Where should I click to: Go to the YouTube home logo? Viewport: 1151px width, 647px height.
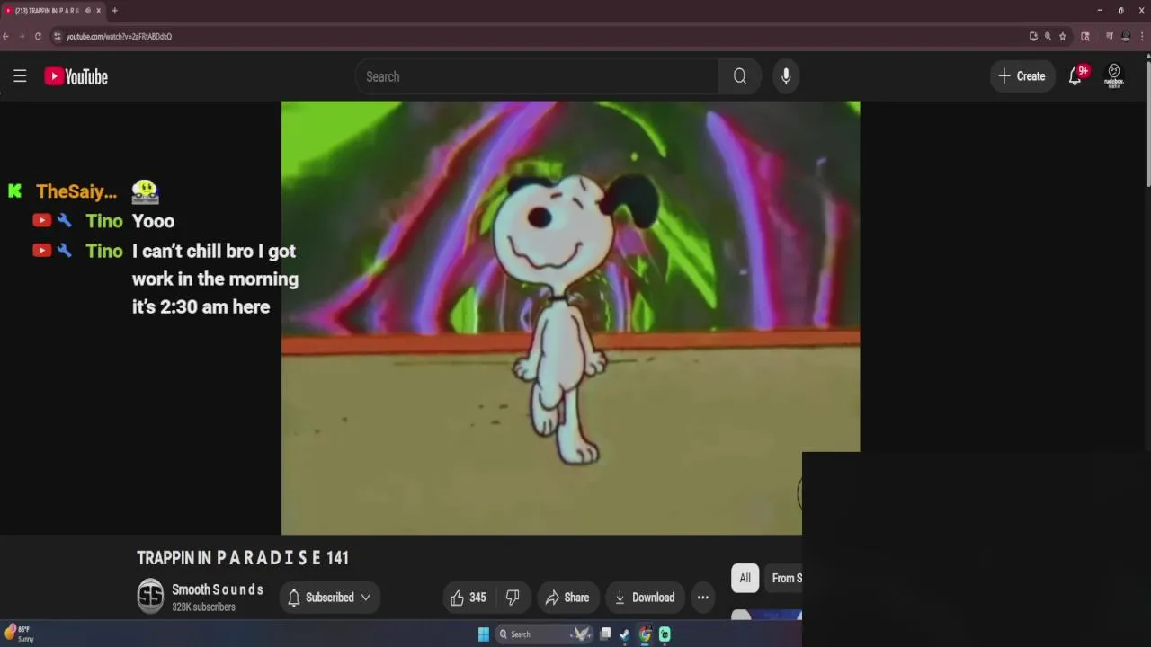[76, 76]
